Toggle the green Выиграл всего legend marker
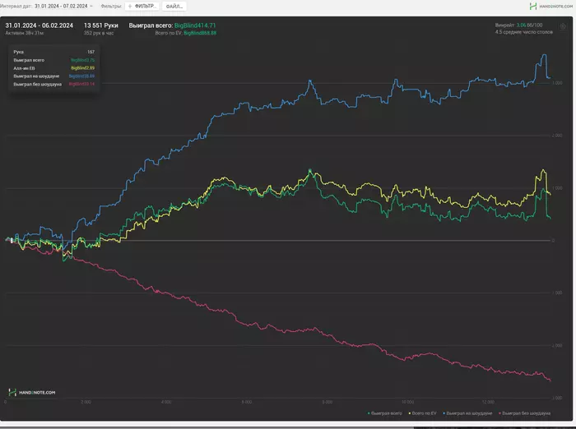This screenshot has height=429, width=576. (x=369, y=413)
